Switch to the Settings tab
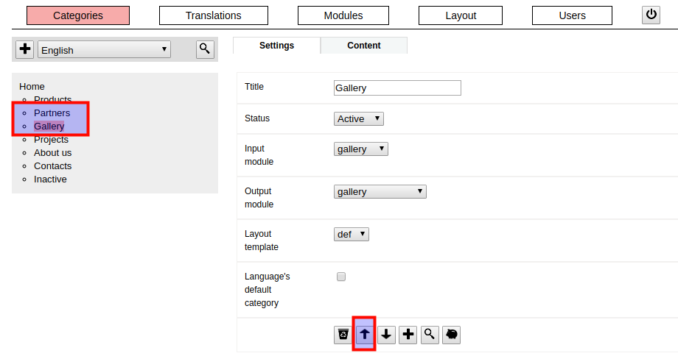Image resolution: width=678 pixels, height=356 pixels. (x=277, y=46)
